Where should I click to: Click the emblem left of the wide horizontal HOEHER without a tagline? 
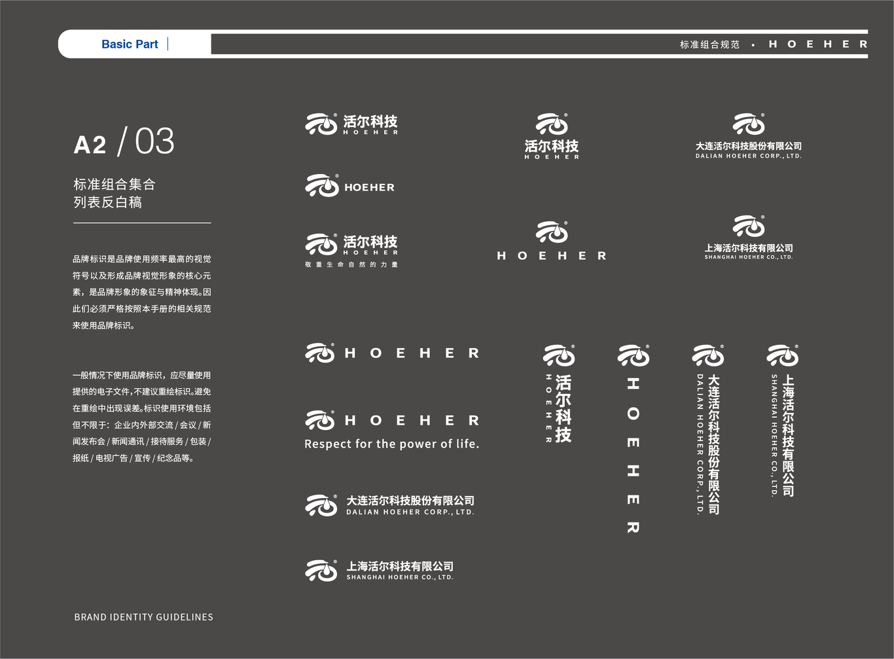click(x=321, y=353)
